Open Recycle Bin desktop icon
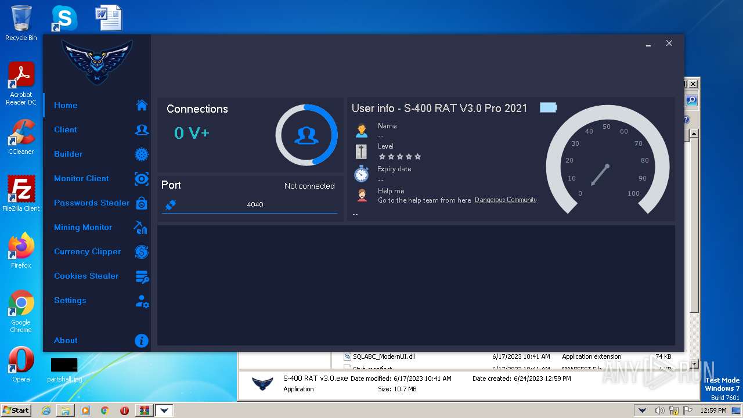Screen dimensions: 743x418 pos(21,24)
